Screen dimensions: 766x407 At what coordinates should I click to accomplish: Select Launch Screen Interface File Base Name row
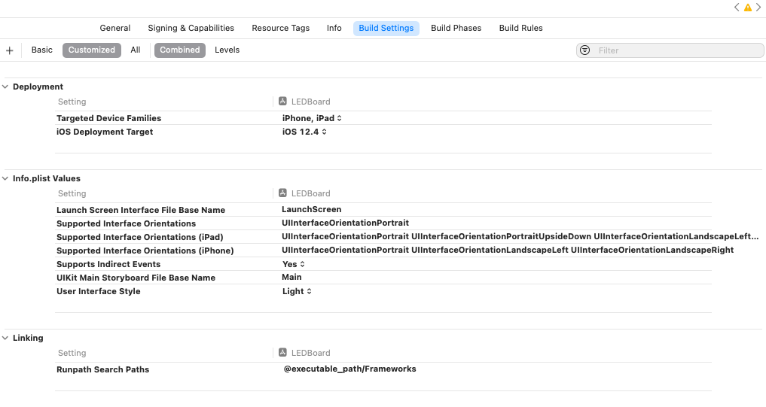[x=383, y=210]
